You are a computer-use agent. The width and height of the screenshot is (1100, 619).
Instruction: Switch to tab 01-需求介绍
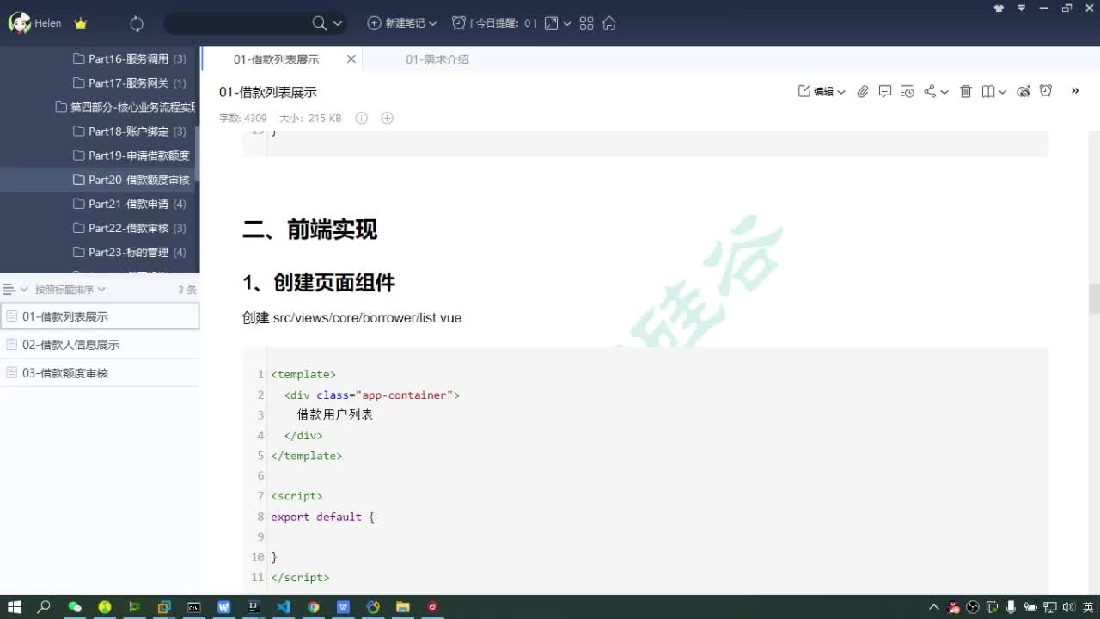437,59
